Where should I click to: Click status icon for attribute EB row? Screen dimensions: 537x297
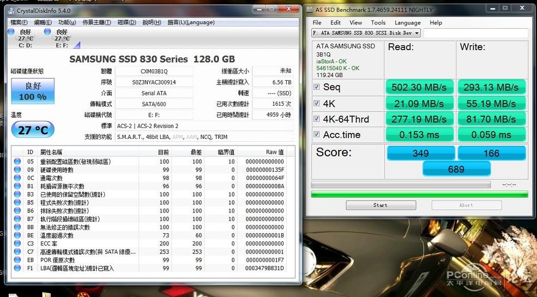tap(17, 260)
